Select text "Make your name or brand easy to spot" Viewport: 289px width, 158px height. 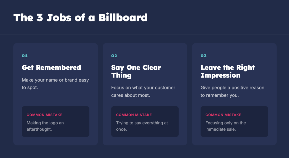pos(55,84)
